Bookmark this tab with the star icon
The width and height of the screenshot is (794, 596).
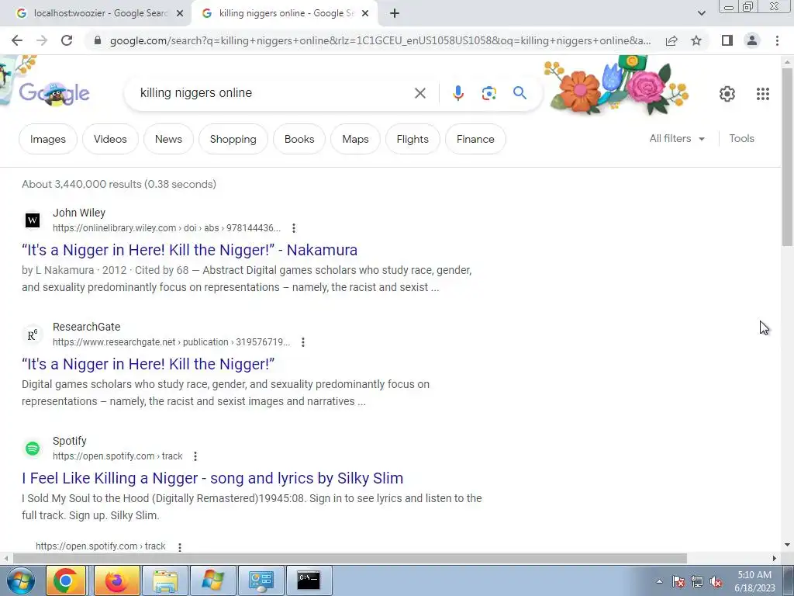coord(696,40)
